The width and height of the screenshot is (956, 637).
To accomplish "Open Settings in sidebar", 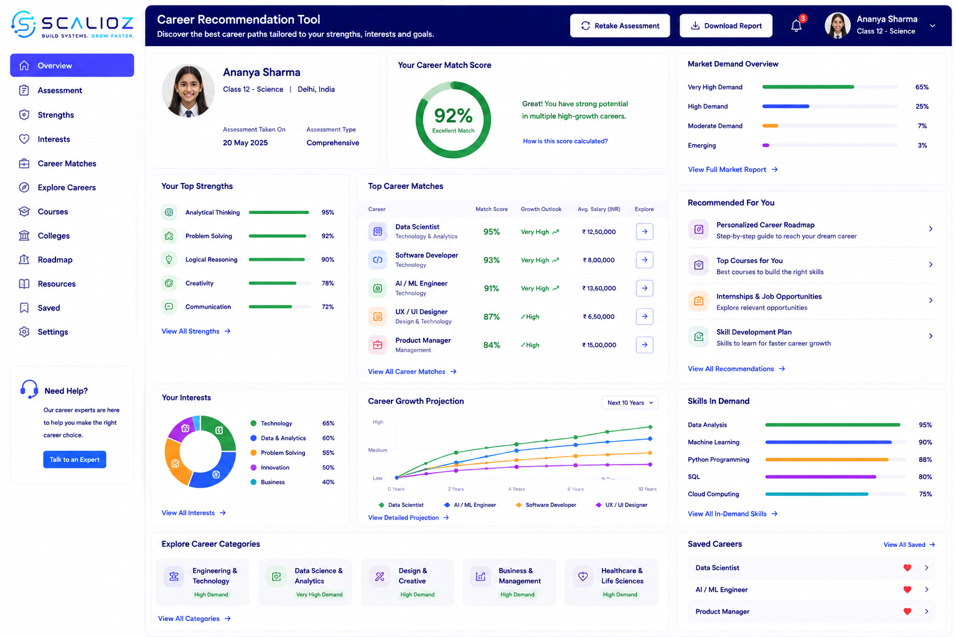I will (72, 332).
